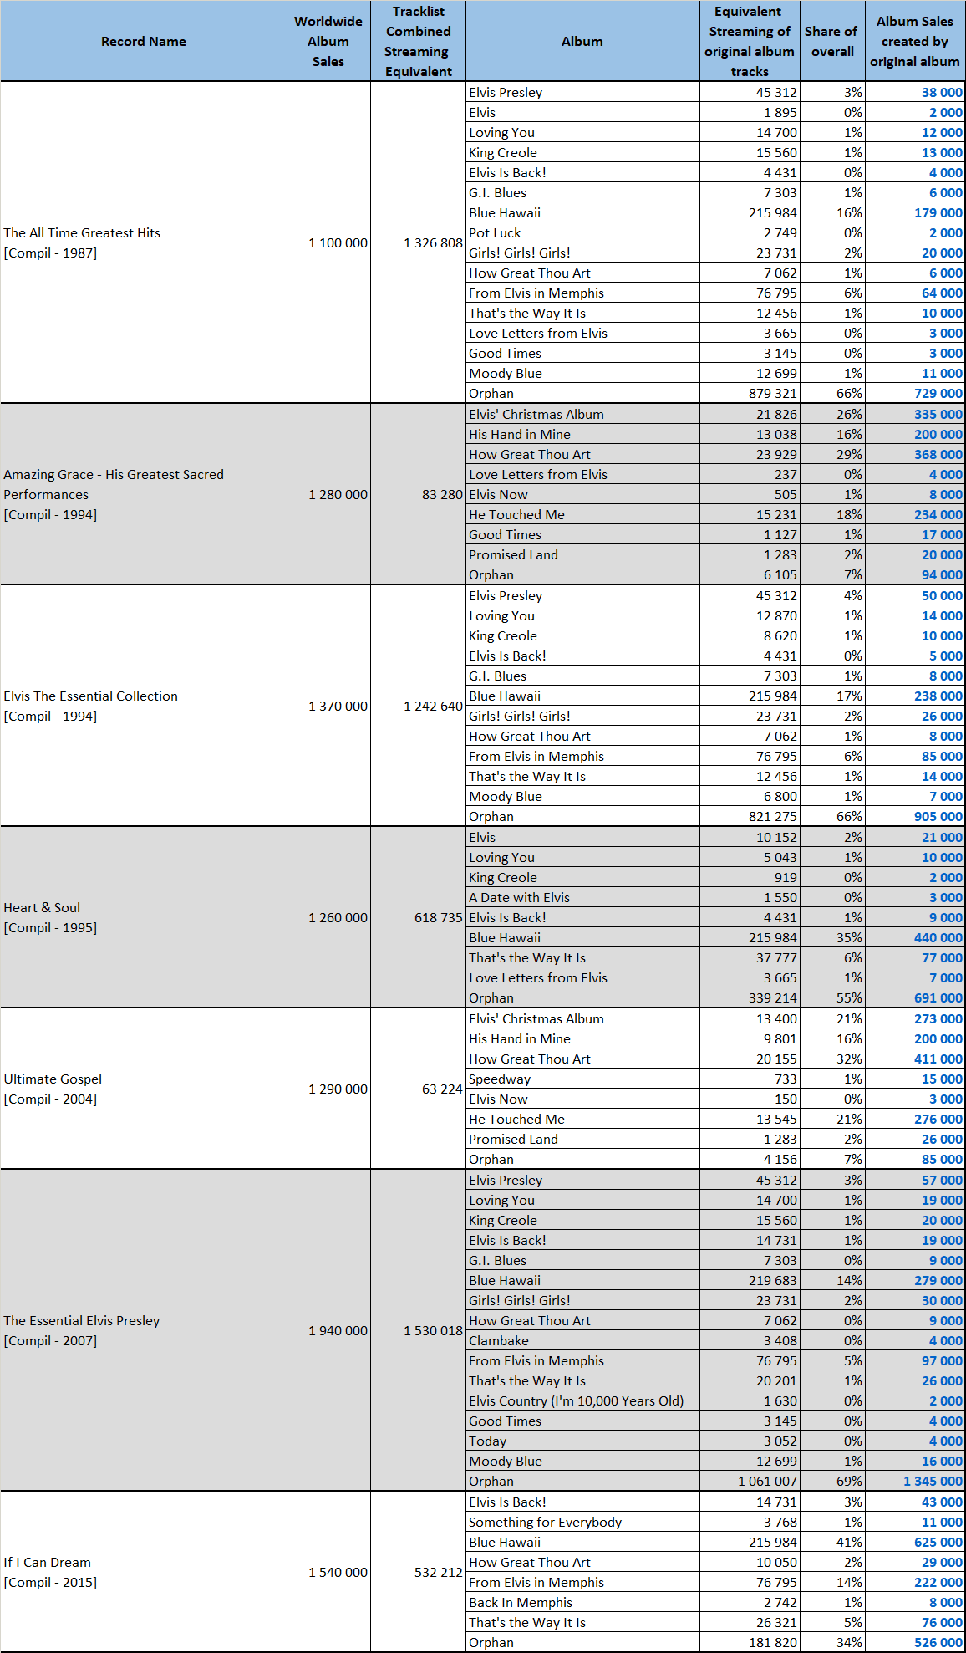Select the share value "69%"
Screen dimensions: 966x1653
tap(850, 1481)
